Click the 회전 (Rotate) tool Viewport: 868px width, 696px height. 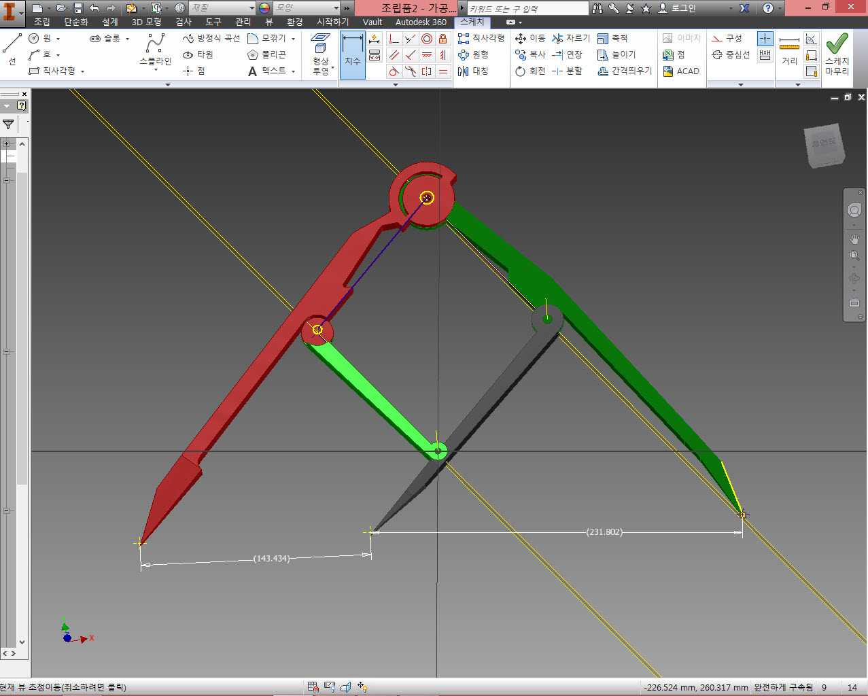pyautogui.click(x=530, y=71)
